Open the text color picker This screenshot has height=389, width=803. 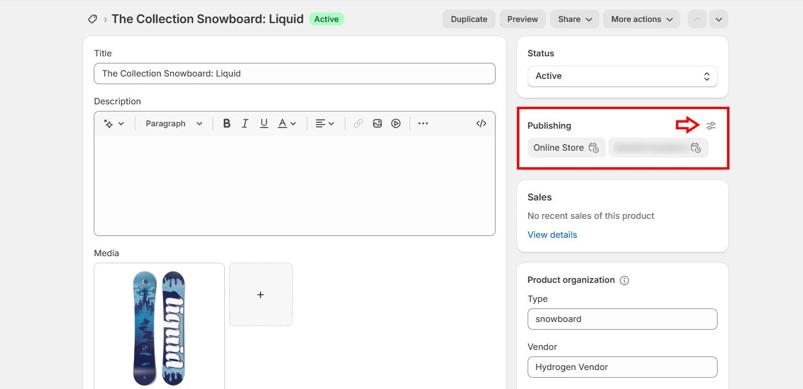286,123
